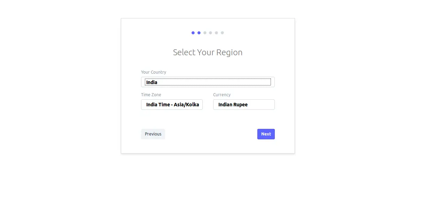The height and width of the screenshot is (222, 428).
Task: Open the Time Zone field
Action: click(x=172, y=105)
